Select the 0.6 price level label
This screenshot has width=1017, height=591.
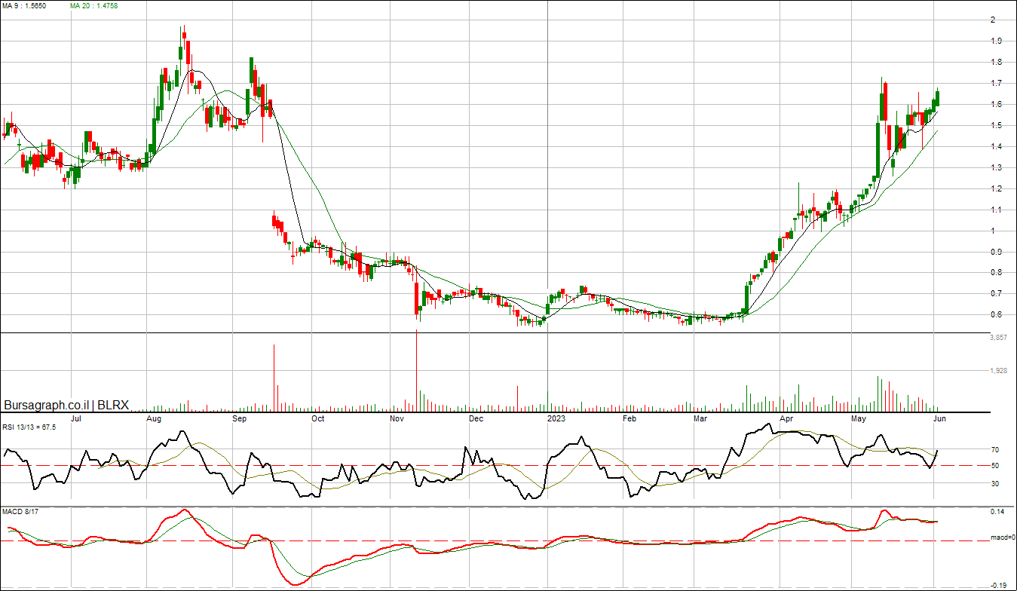[996, 315]
